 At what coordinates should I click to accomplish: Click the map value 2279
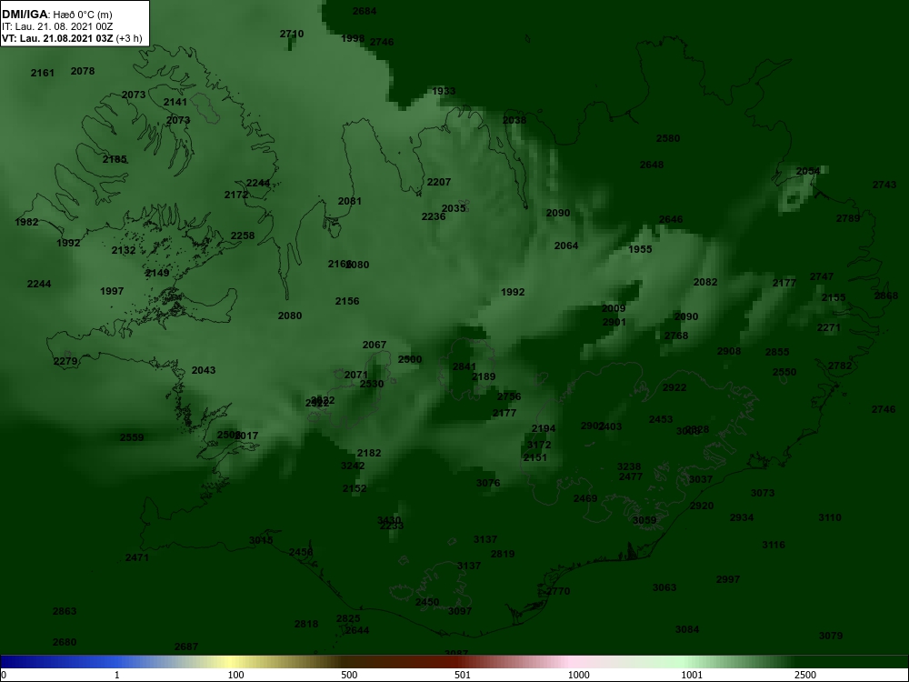point(65,362)
